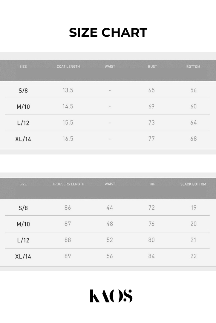The width and height of the screenshot is (216, 323).
Task: Click trousers length value 86
Action: [x=68, y=208]
